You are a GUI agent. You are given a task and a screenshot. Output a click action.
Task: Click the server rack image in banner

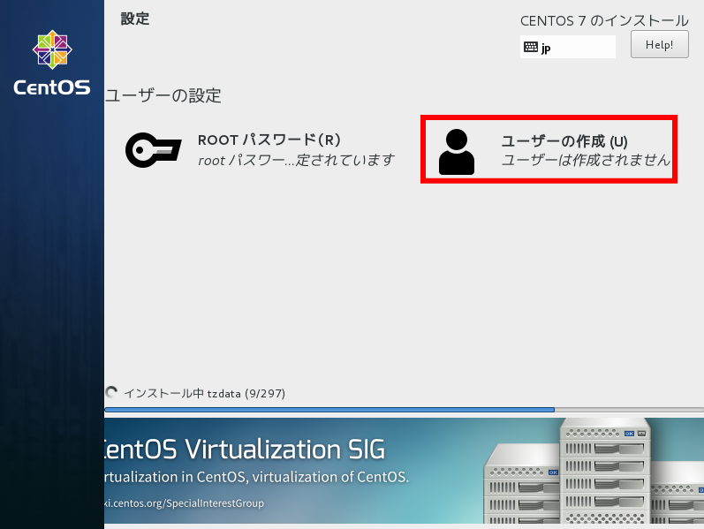coord(594,471)
